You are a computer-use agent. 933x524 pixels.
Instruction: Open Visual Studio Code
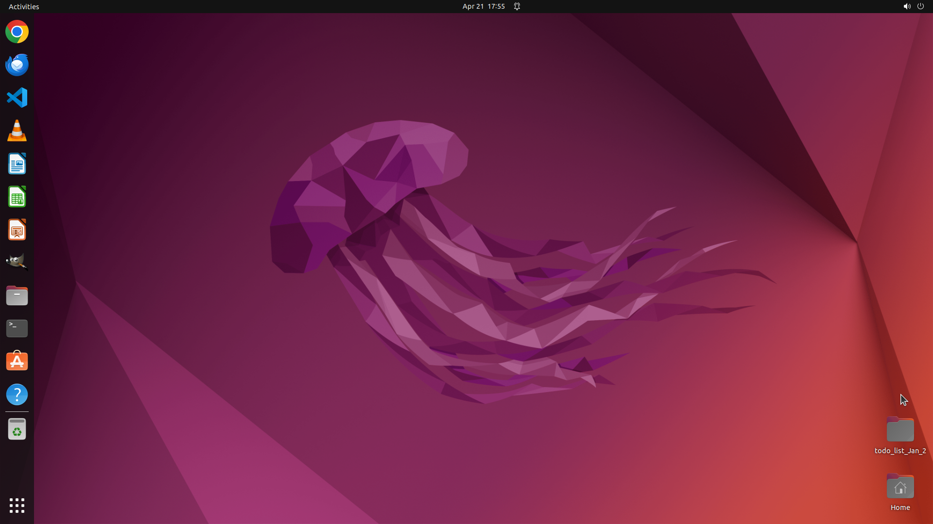pyautogui.click(x=17, y=98)
